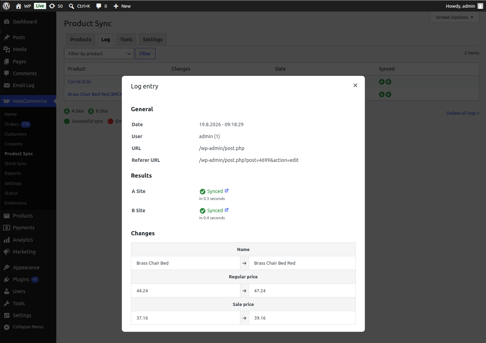The height and width of the screenshot is (343, 486).
Task: Open the Filter by product dropdown
Action: pyautogui.click(x=99, y=53)
